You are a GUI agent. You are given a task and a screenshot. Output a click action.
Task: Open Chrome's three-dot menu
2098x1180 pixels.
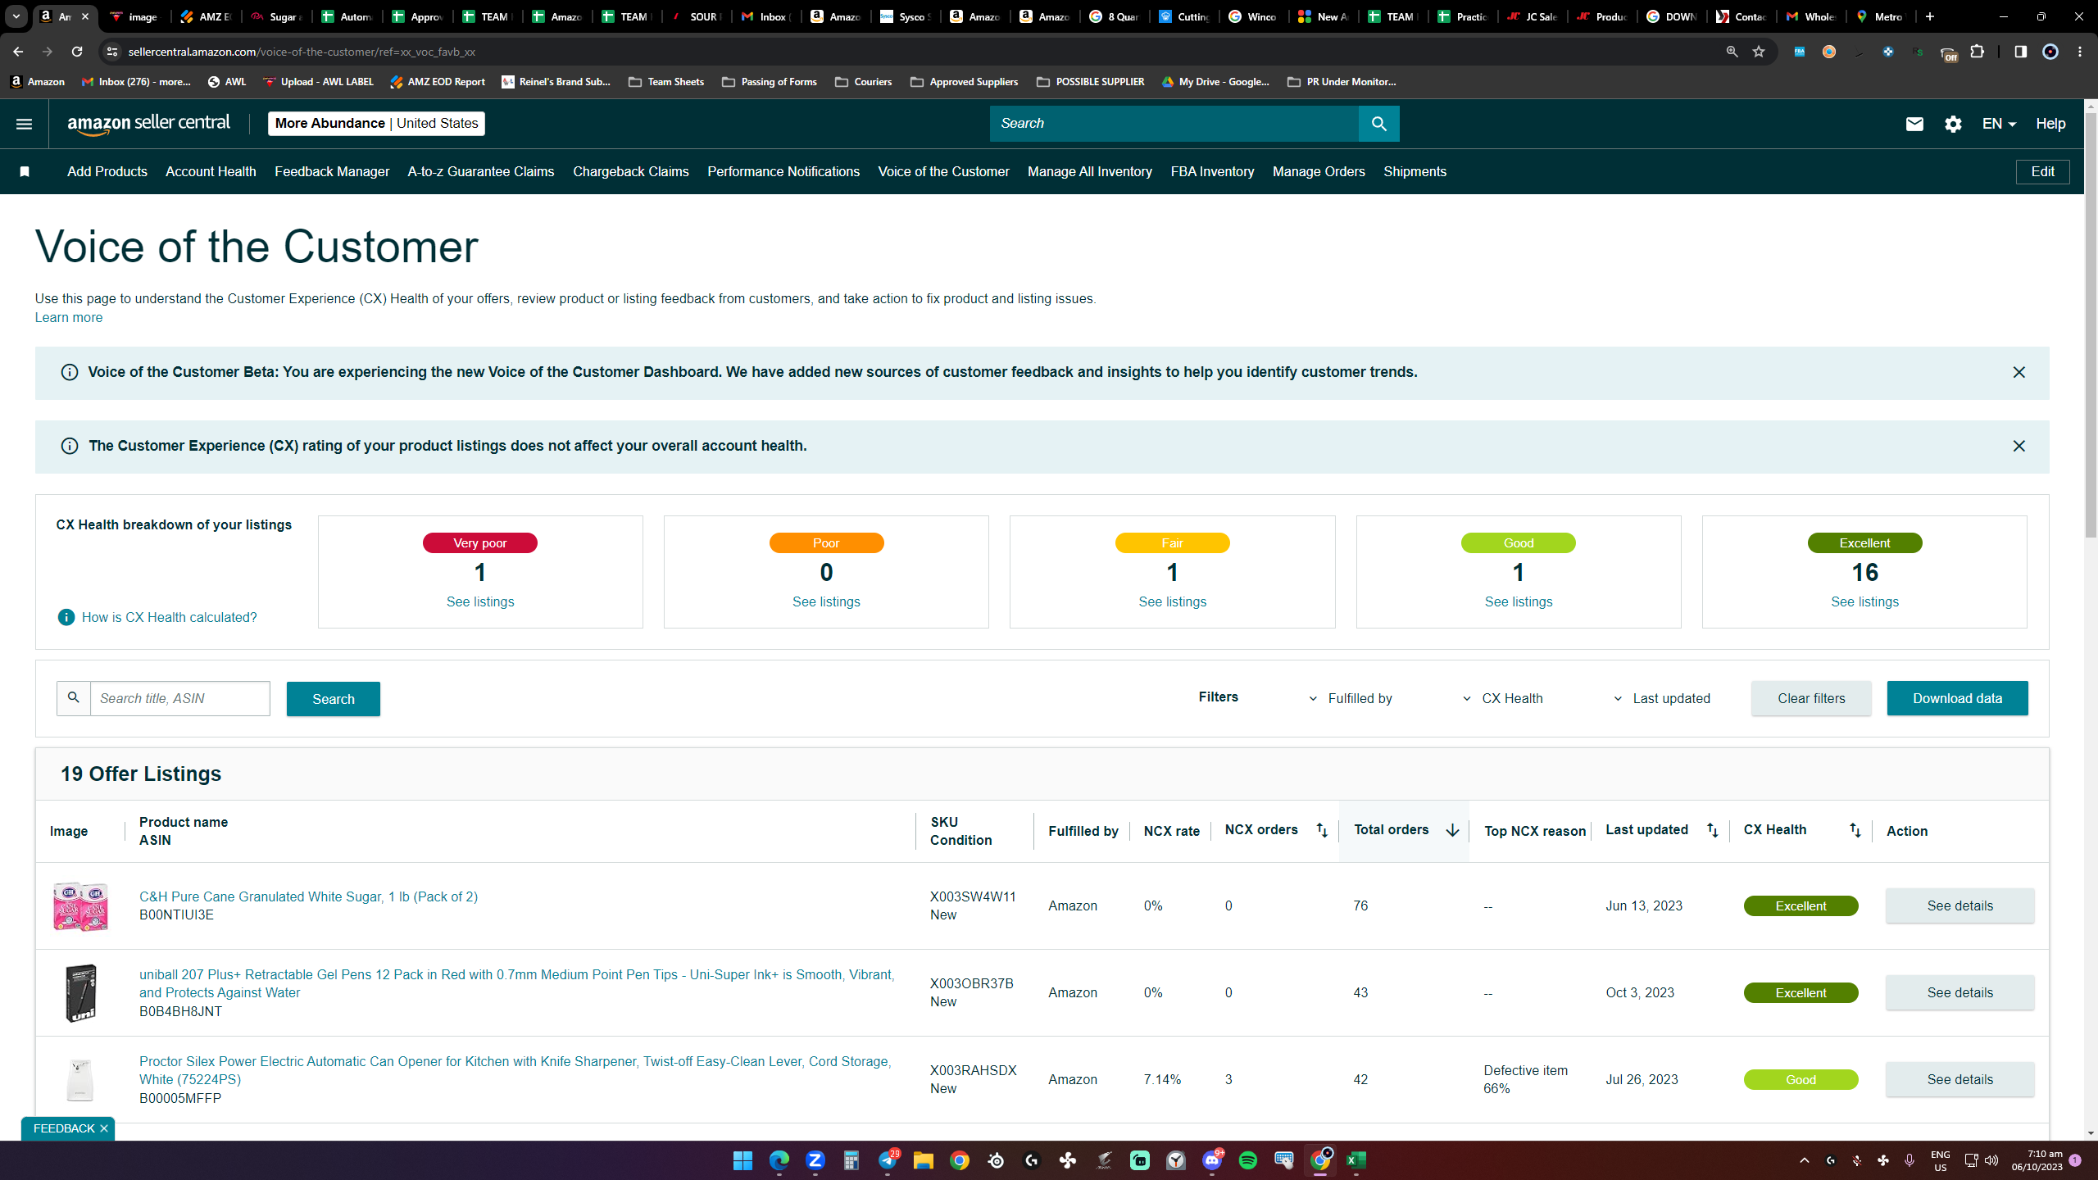pos(2080,52)
